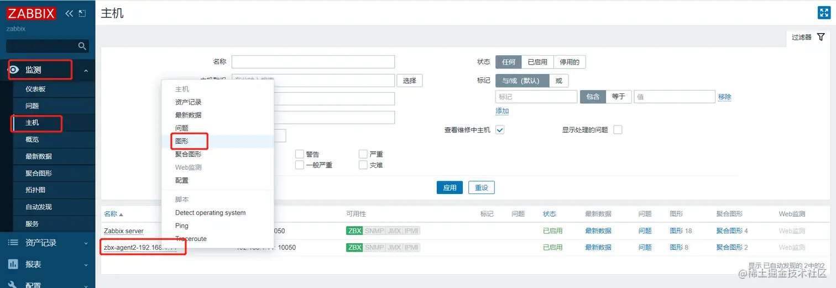Screen dimensions: 836x288
Task: Collapse sidebar with double chevron icon
Action: coord(69,13)
